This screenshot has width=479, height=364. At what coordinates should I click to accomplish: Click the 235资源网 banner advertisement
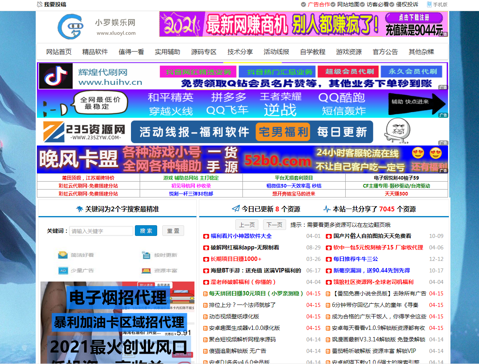click(242, 132)
